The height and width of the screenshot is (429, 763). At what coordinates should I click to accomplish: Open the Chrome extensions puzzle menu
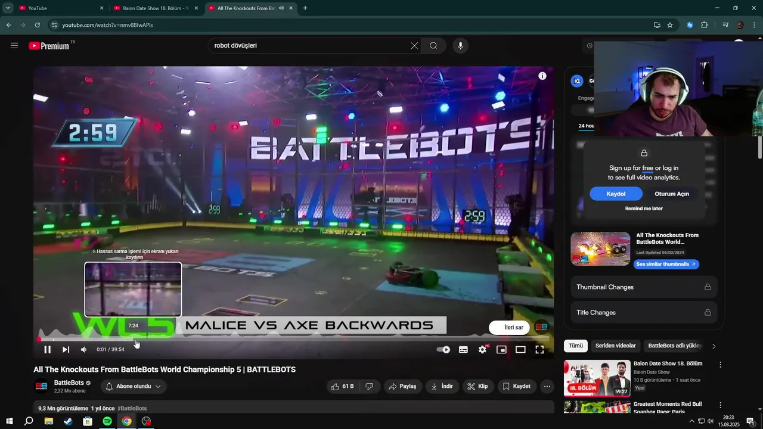pos(705,25)
